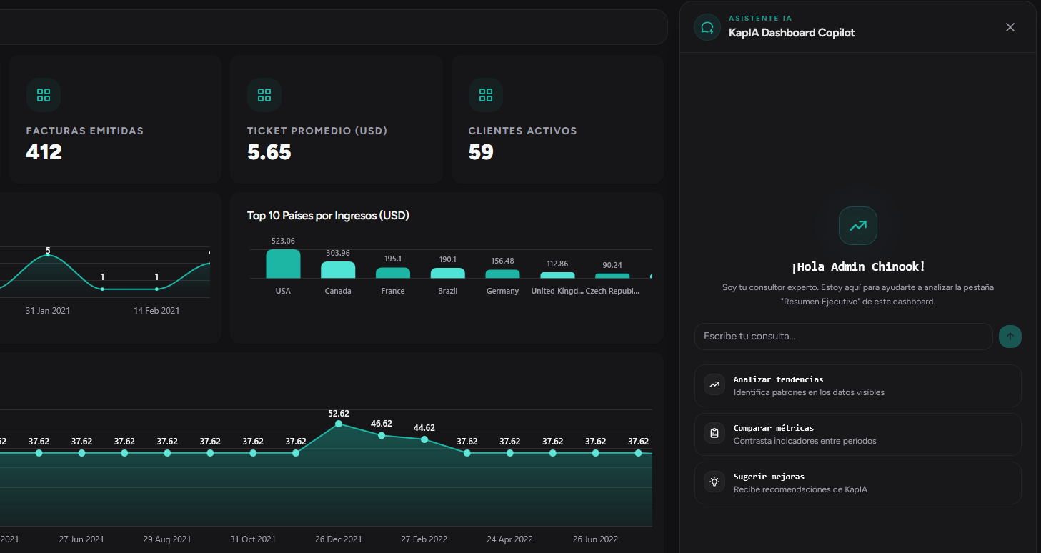Click the Germany bar in countries chart
1041x553 pixels.
point(503,274)
